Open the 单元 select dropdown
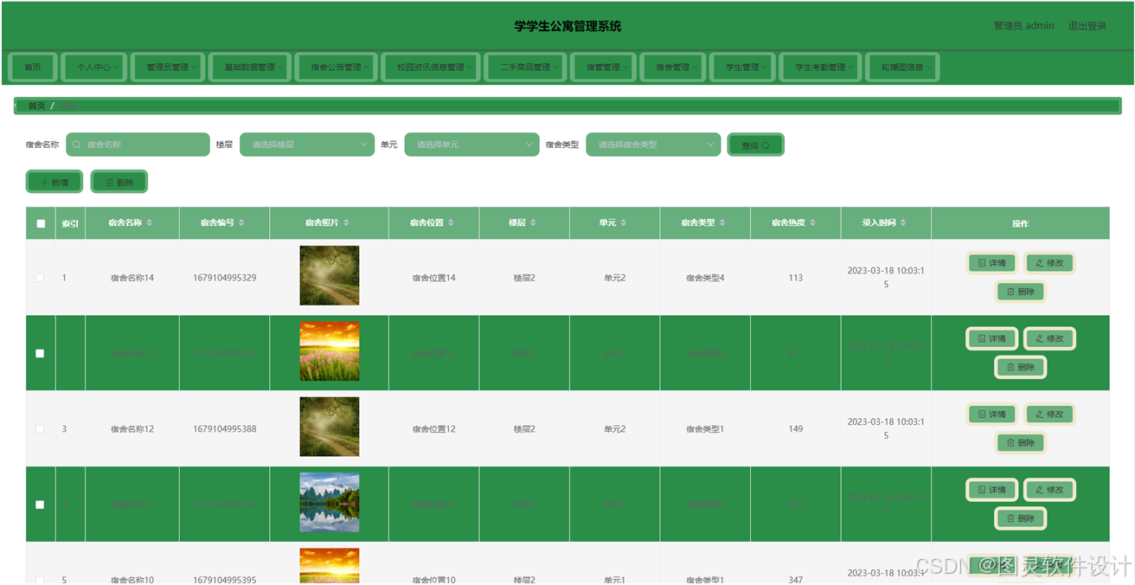 [471, 145]
